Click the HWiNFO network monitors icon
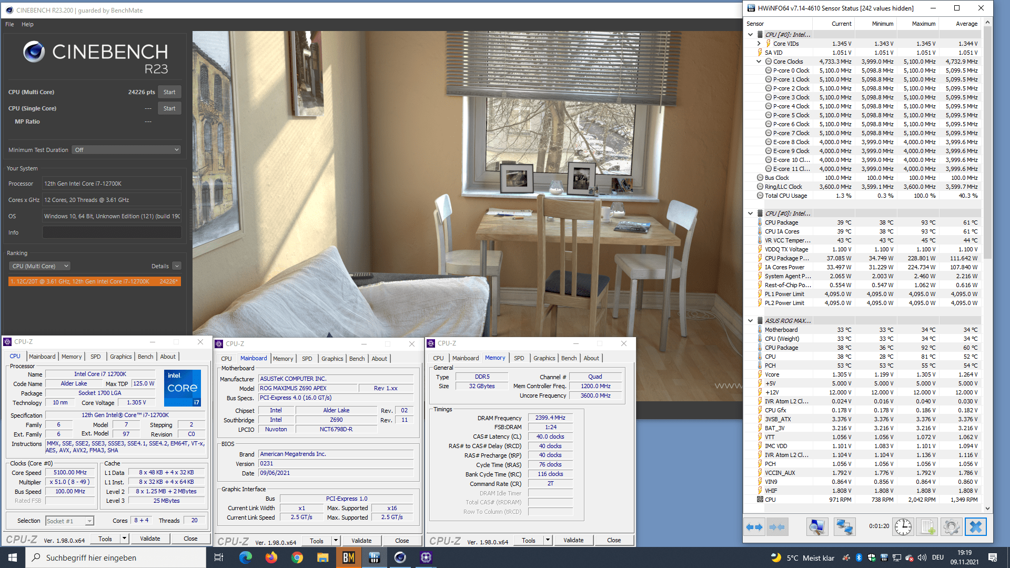 tap(844, 527)
